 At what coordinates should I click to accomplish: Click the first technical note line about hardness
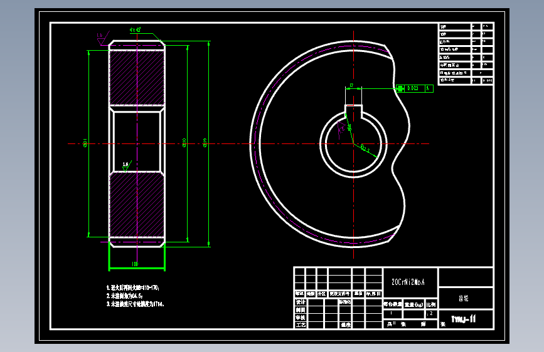point(133,287)
